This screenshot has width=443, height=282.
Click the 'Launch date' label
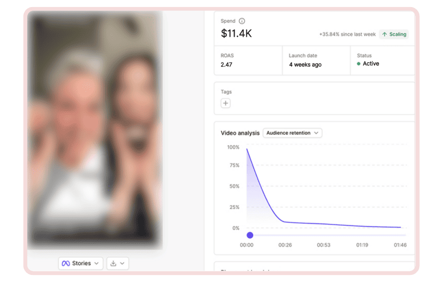(303, 56)
